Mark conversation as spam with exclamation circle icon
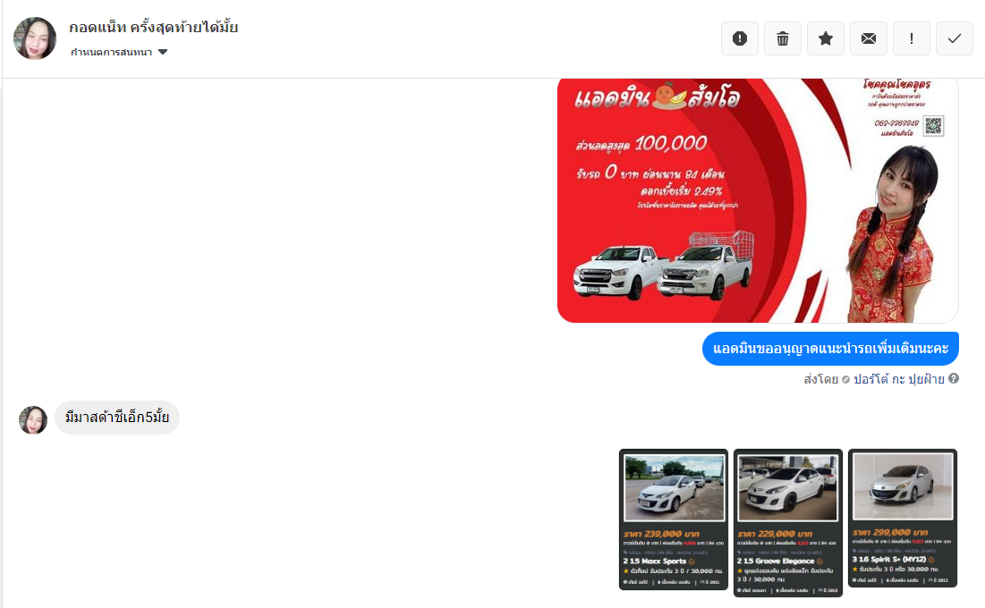The width and height of the screenshot is (985, 608). (x=739, y=38)
